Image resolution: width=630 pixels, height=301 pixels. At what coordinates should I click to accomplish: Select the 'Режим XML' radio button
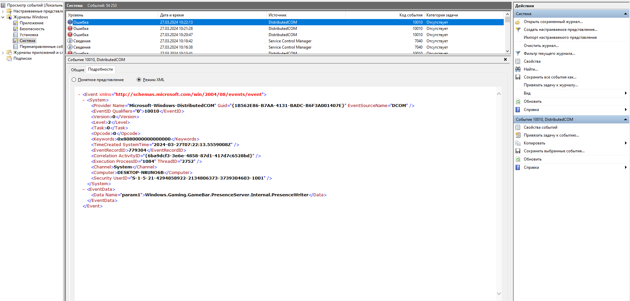click(x=139, y=80)
